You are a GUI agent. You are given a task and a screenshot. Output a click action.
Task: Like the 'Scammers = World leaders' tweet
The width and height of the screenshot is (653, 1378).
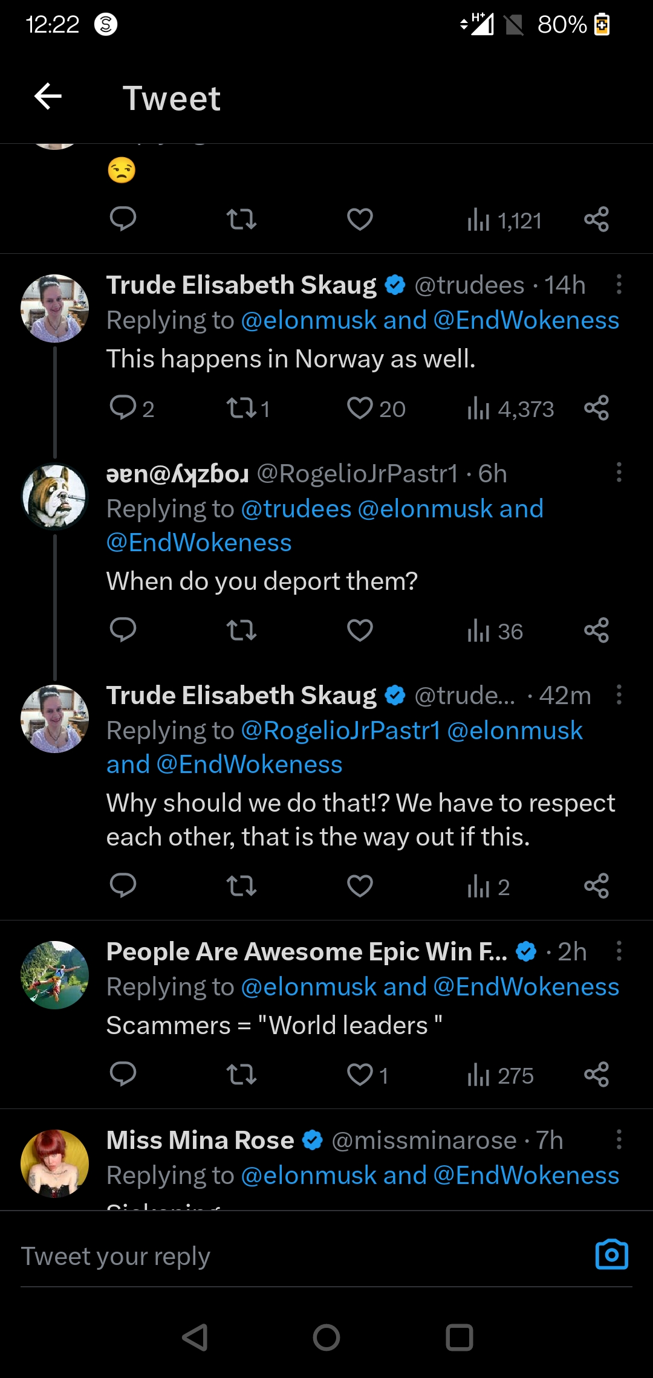(360, 1075)
